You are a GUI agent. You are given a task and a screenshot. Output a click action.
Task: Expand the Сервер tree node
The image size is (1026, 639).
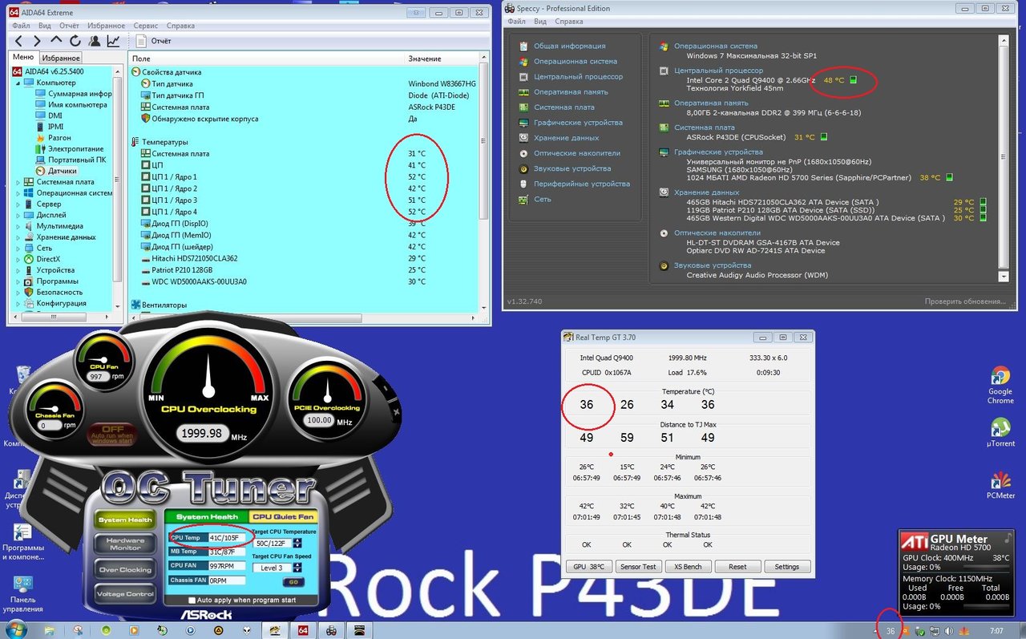[x=18, y=204]
